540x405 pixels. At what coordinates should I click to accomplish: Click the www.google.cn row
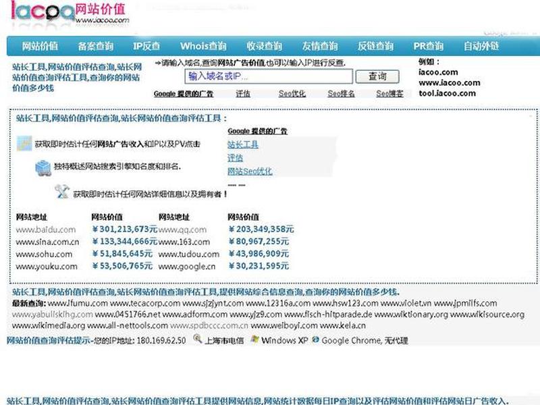pos(187,266)
